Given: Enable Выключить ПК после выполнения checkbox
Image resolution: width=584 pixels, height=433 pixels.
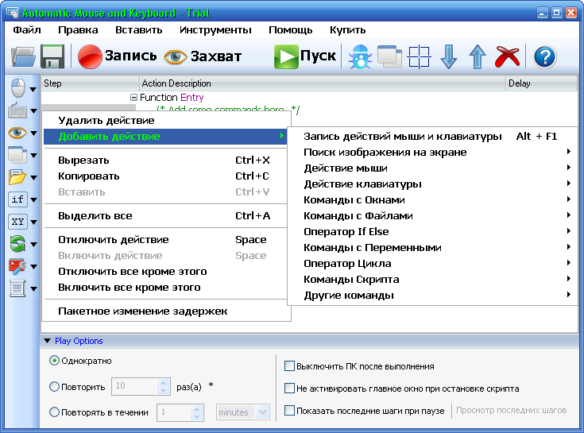Looking at the screenshot, I should click(x=289, y=366).
